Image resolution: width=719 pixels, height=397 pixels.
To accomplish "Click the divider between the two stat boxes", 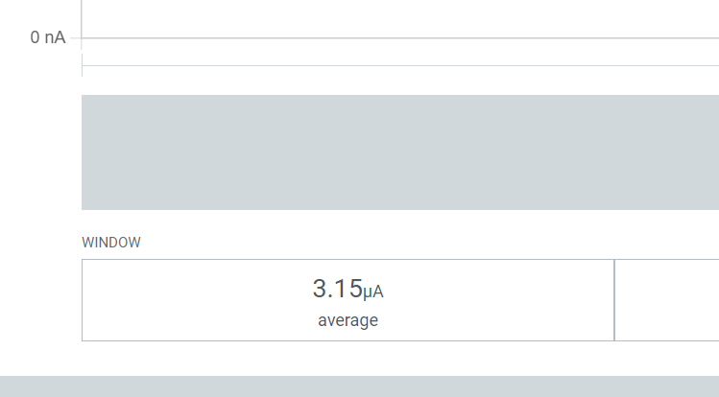I will coord(614,300).
